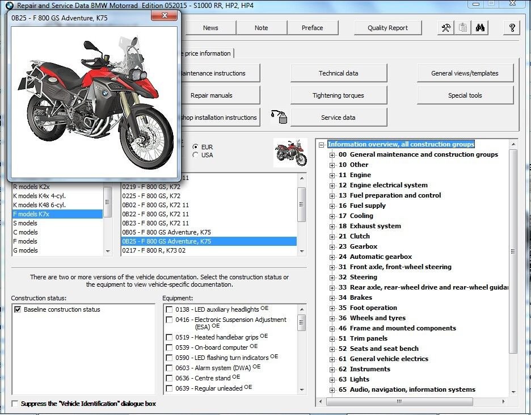Select 'R models K2x' row
The image size is (531, 415).
click(x=57, y=187)
